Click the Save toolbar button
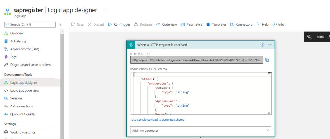Image resolution: width=330 pixels, height=139 pixels. point(77,24)
